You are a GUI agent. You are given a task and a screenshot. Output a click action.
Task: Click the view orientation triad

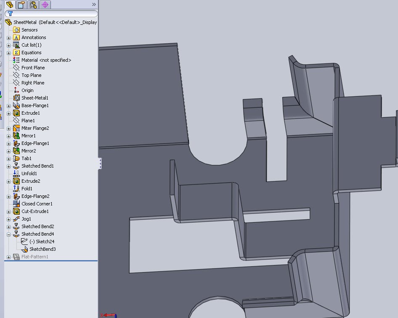tap(109, 315)
